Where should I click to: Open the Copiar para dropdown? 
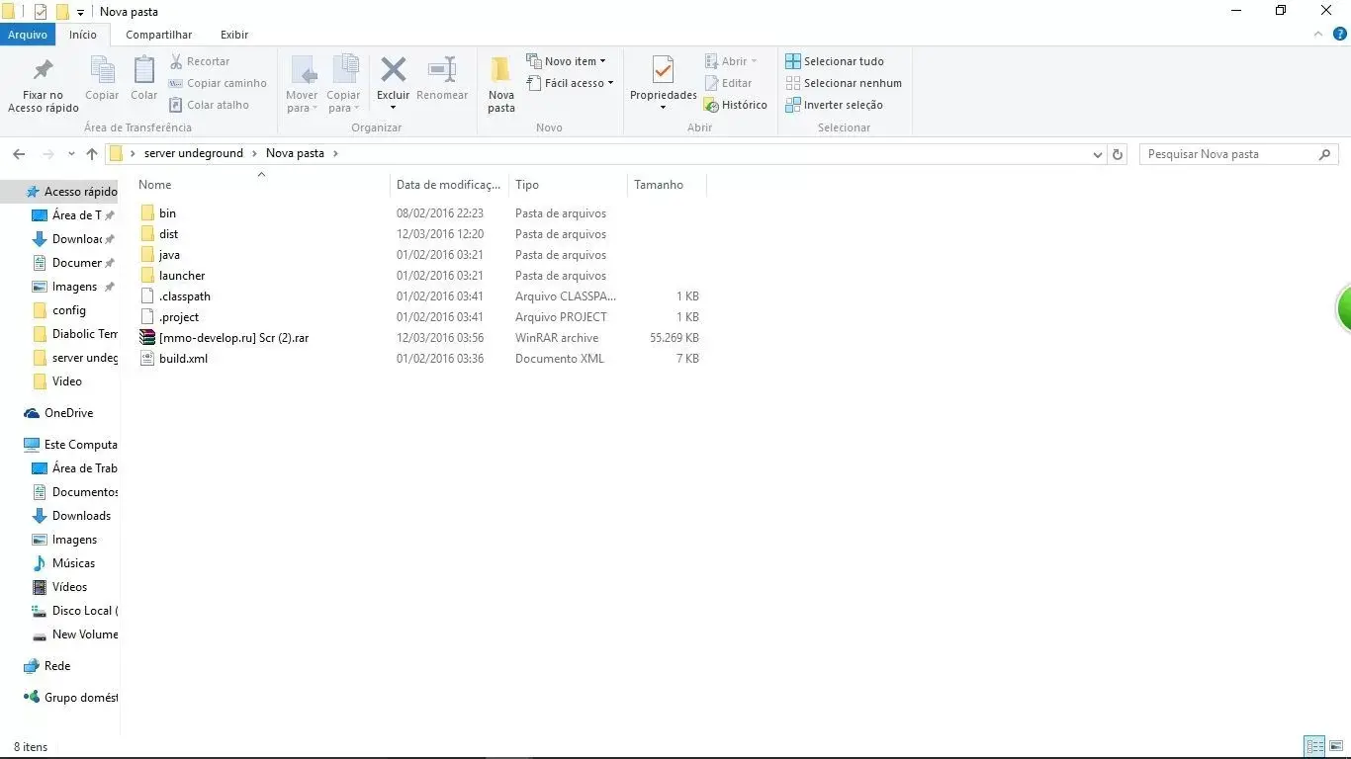[x=343, y=85]
